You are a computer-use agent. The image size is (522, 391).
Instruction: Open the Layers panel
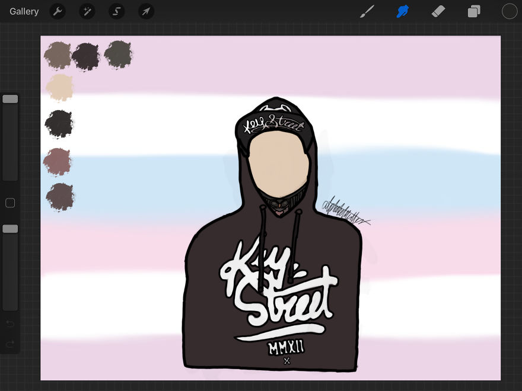click(474, 11)
